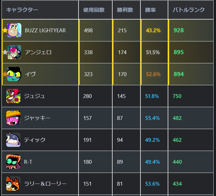216x196 pixels.
Task: Sort table by 勝率 header
Action: [x=150, y=10]
